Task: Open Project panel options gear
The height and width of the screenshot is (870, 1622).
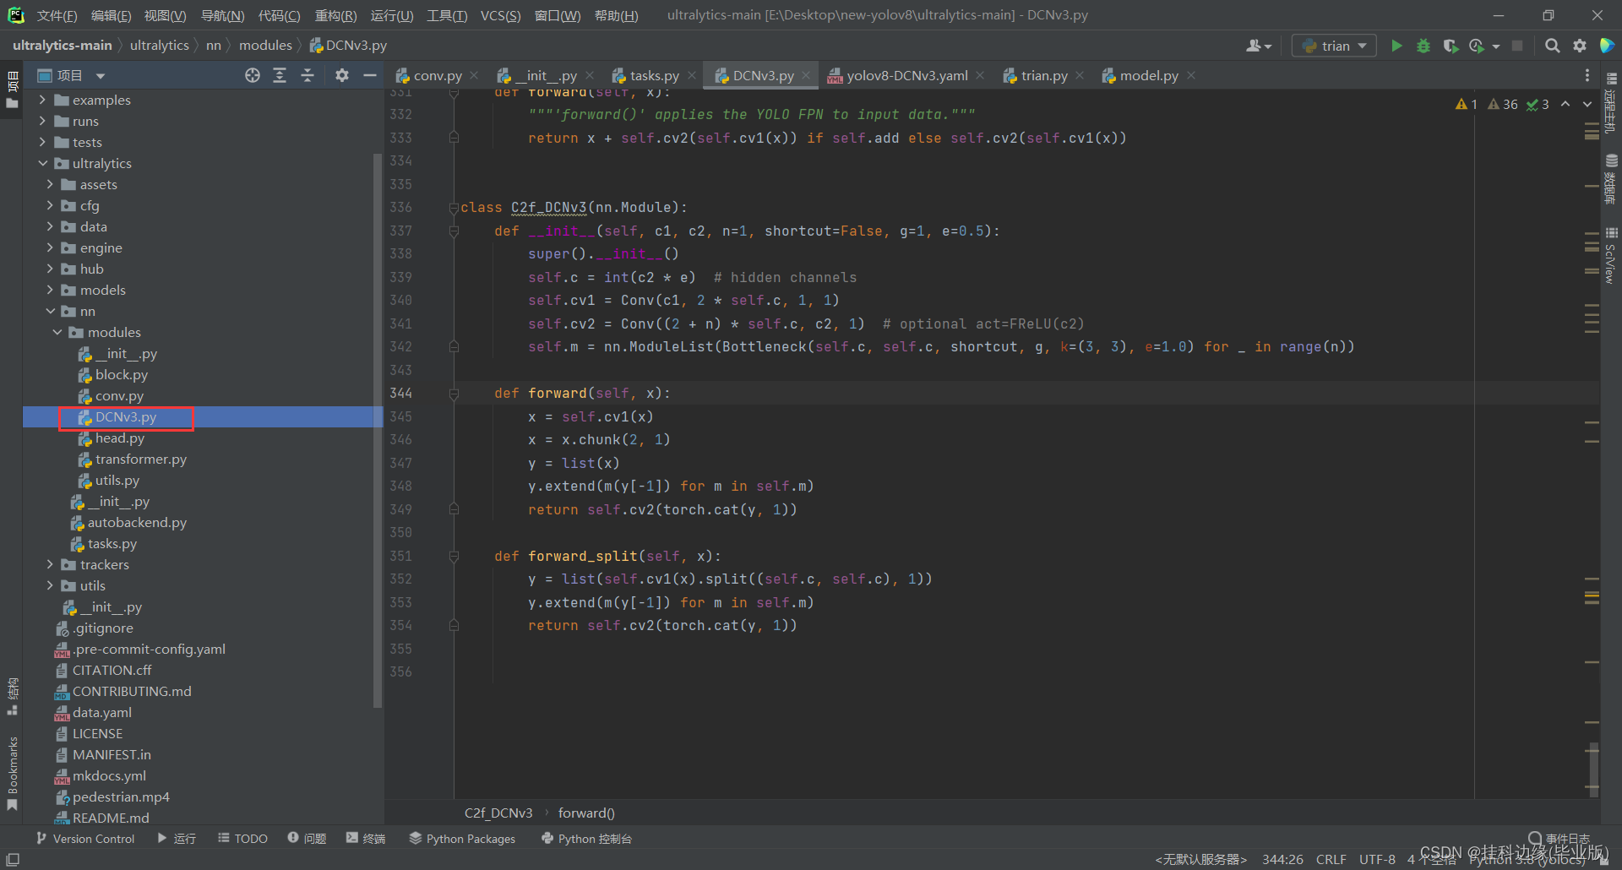Action: pyautogui.click(x=341, y=75)
